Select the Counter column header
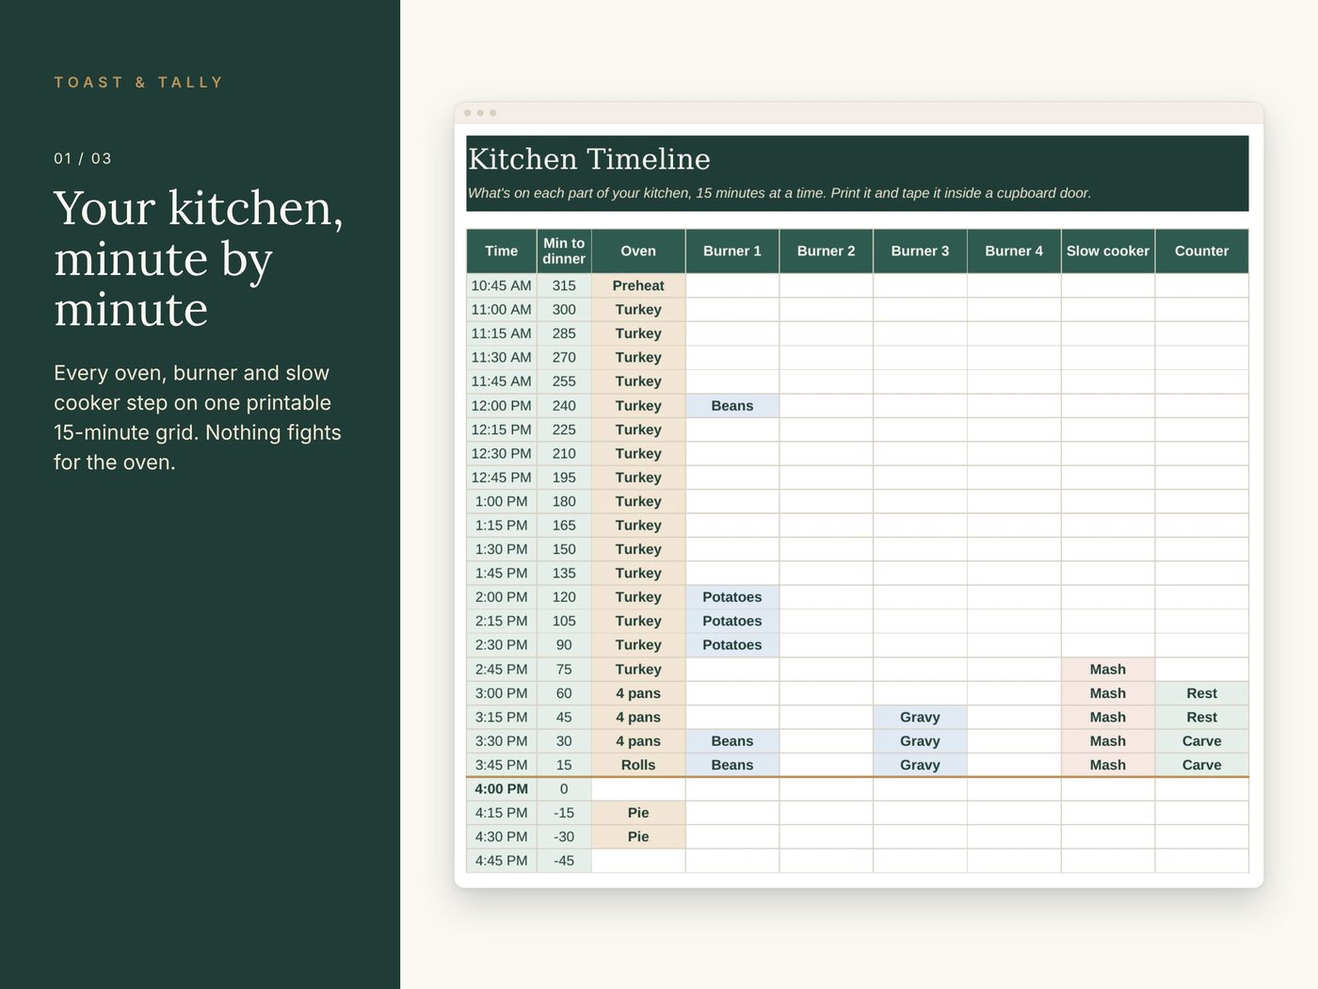The height and width of the screenshot is (989, 1318). click(x=1202, y=251)
